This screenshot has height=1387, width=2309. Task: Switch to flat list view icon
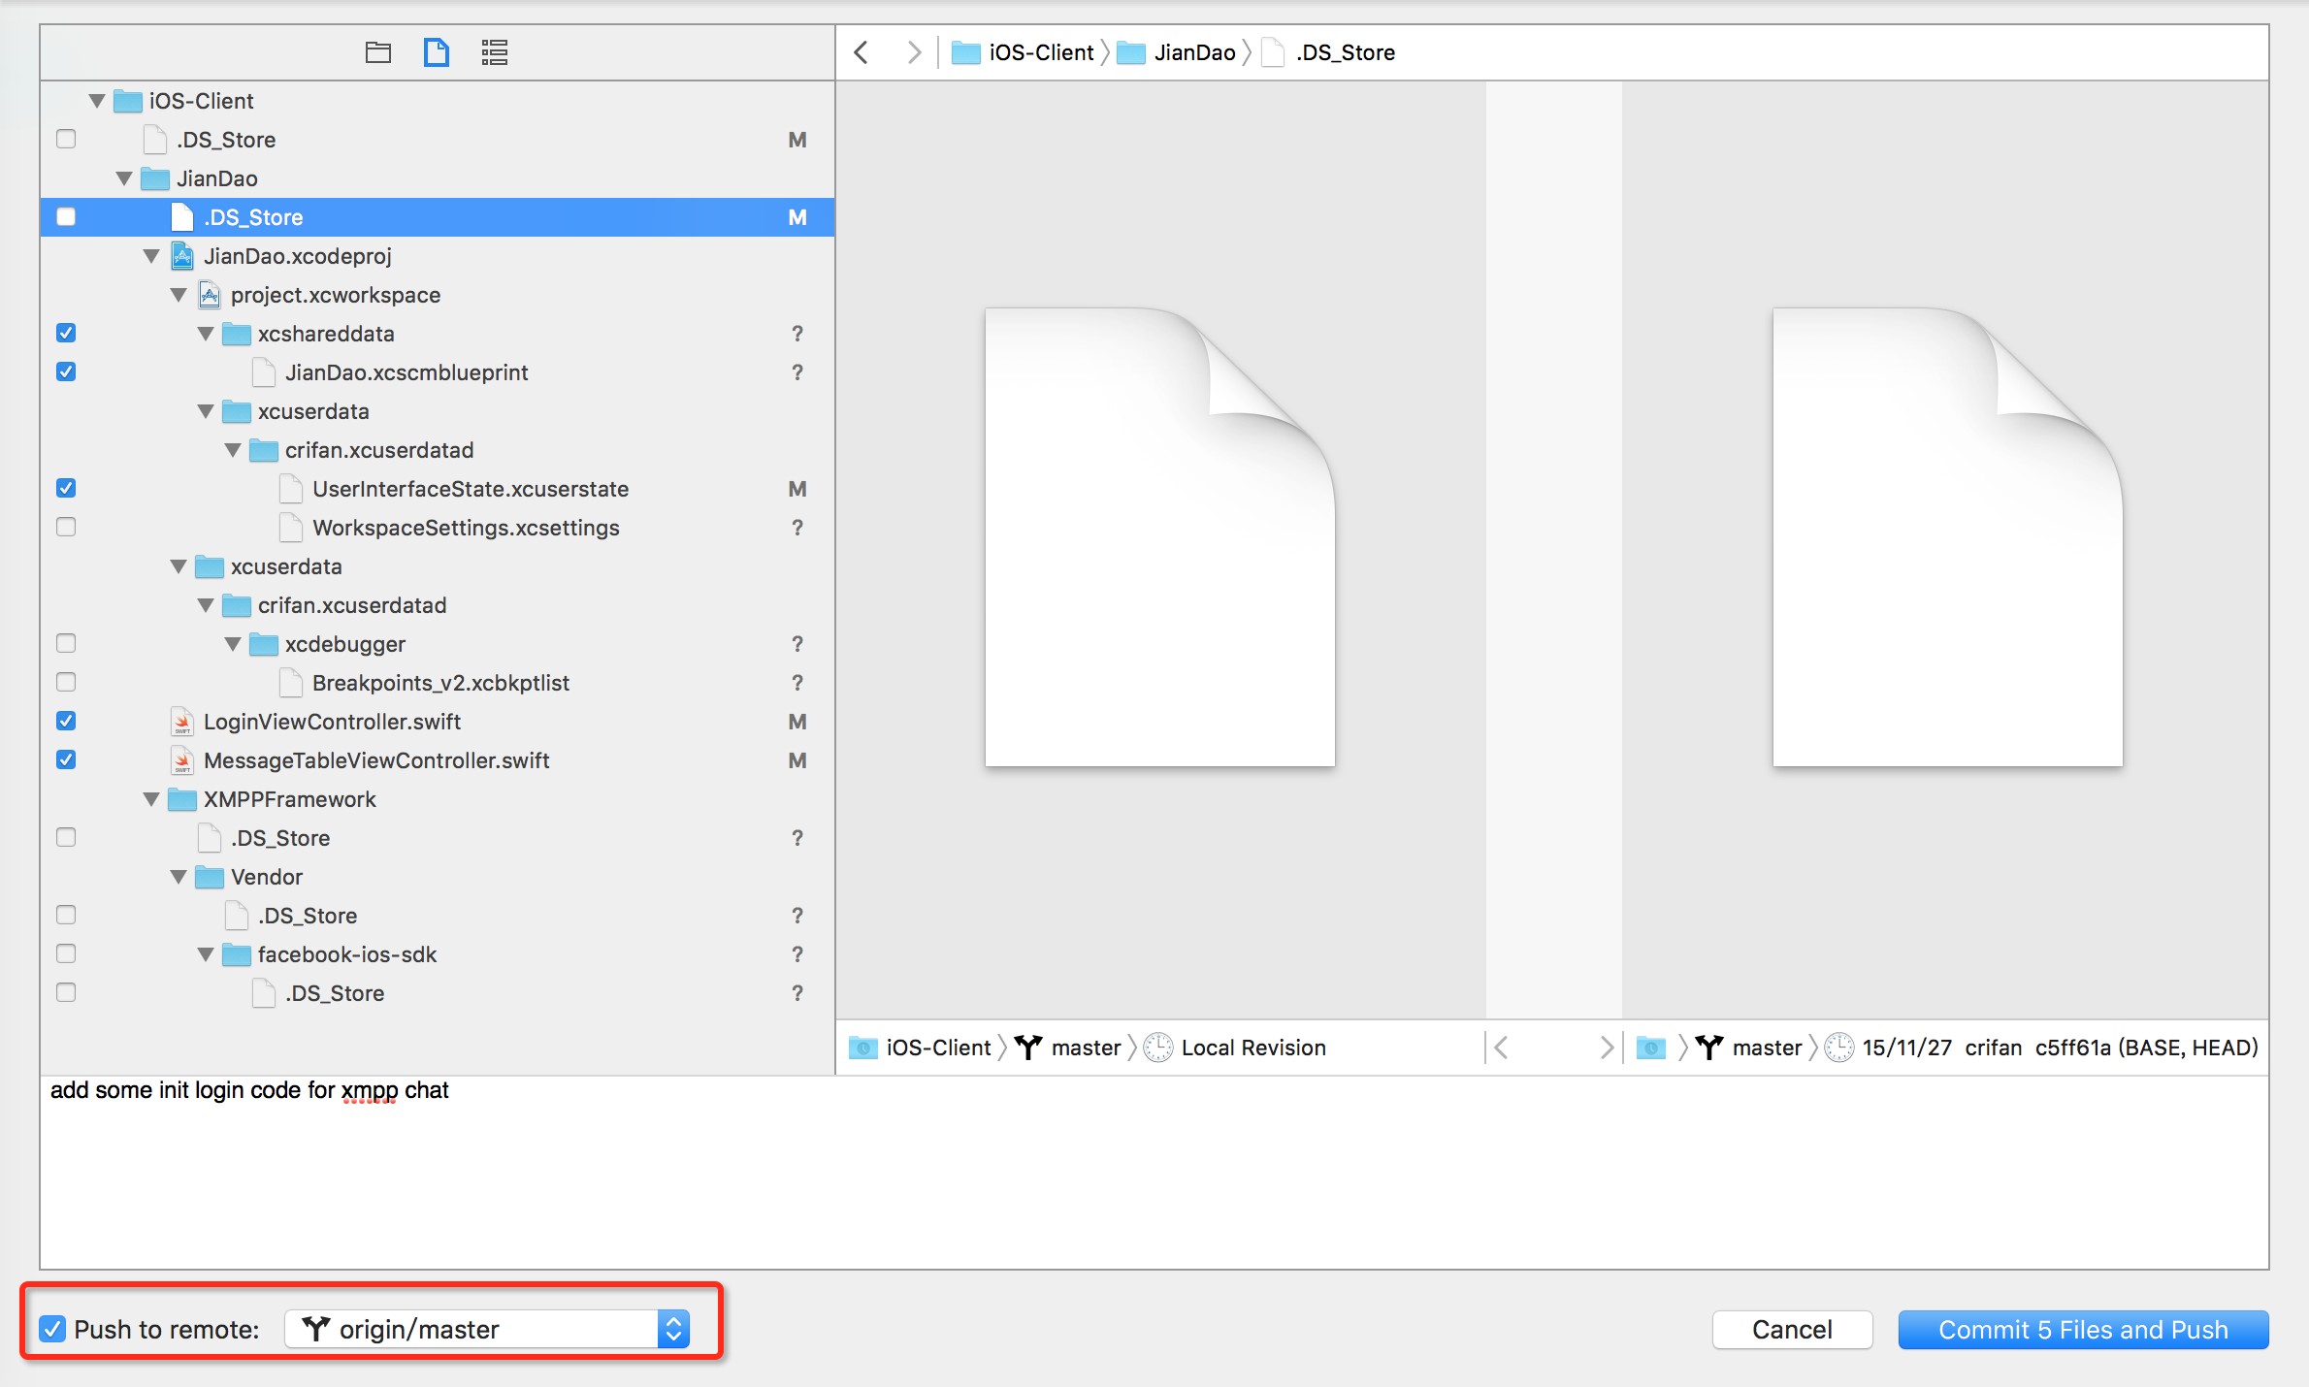tap(495, 52)
